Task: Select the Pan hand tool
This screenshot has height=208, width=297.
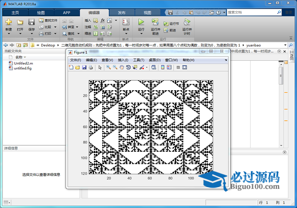Action: 122,67
